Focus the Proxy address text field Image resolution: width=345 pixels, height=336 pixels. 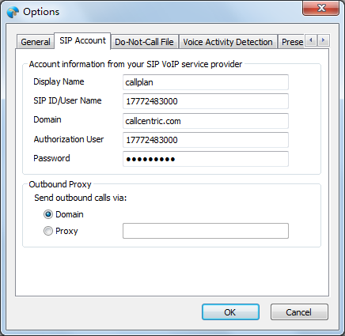pyautogui.click(x=206, y=231)
